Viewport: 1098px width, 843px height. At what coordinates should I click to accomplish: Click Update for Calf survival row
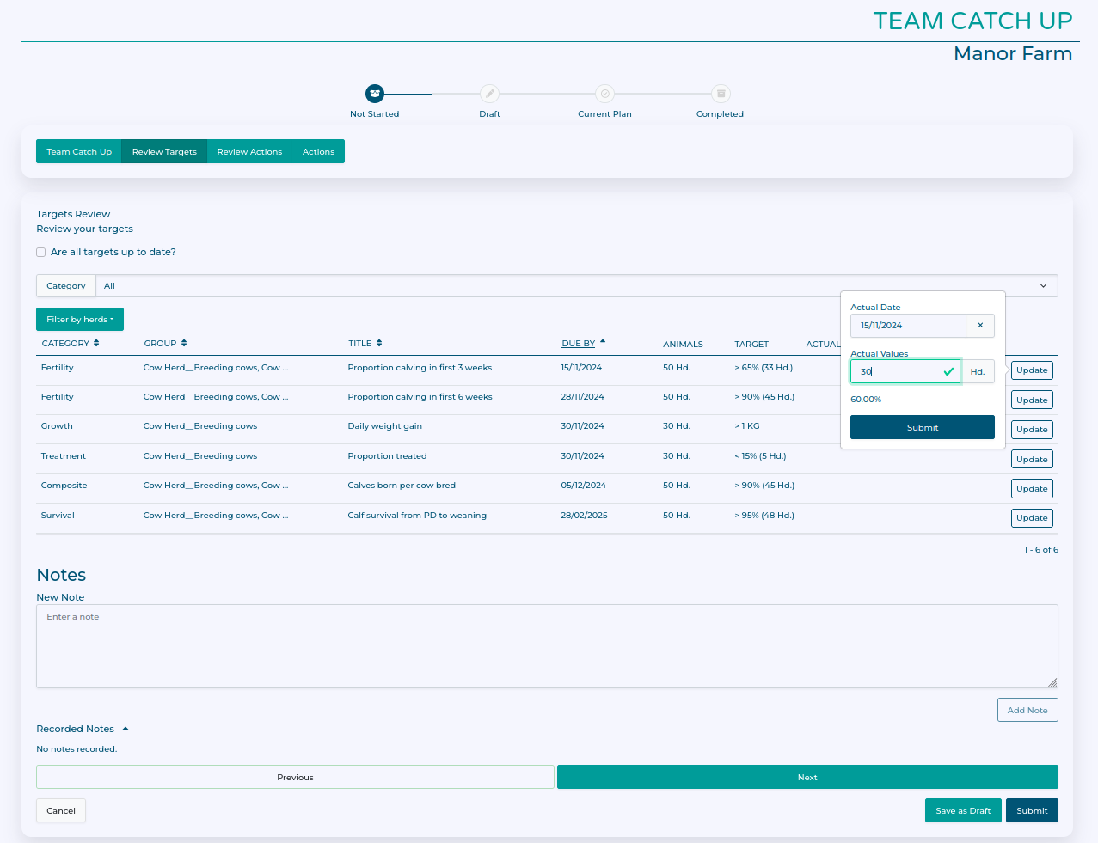coord(1032,518)
